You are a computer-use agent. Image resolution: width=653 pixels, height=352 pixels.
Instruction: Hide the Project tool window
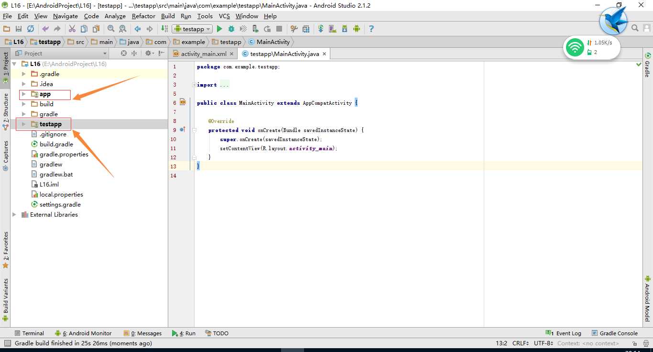coord(162,53)
